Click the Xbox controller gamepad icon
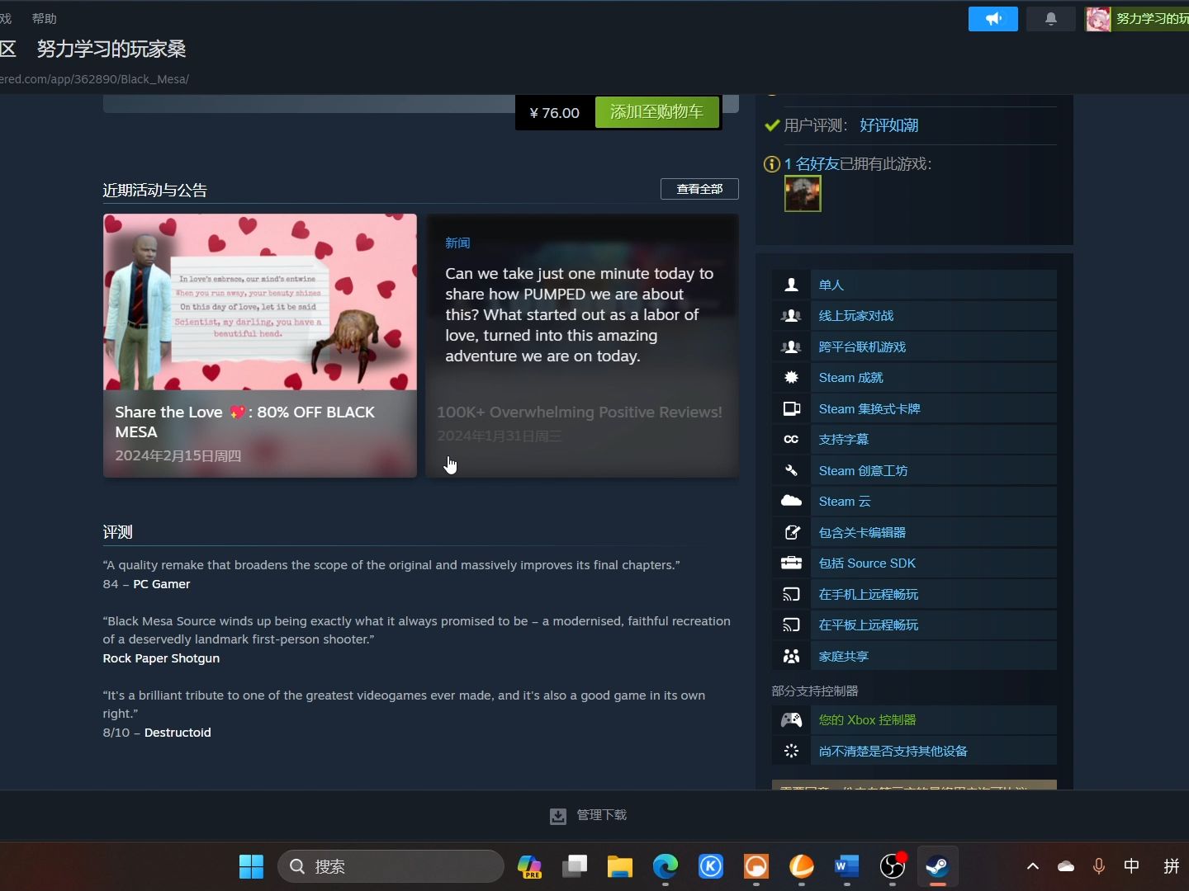 791,720
